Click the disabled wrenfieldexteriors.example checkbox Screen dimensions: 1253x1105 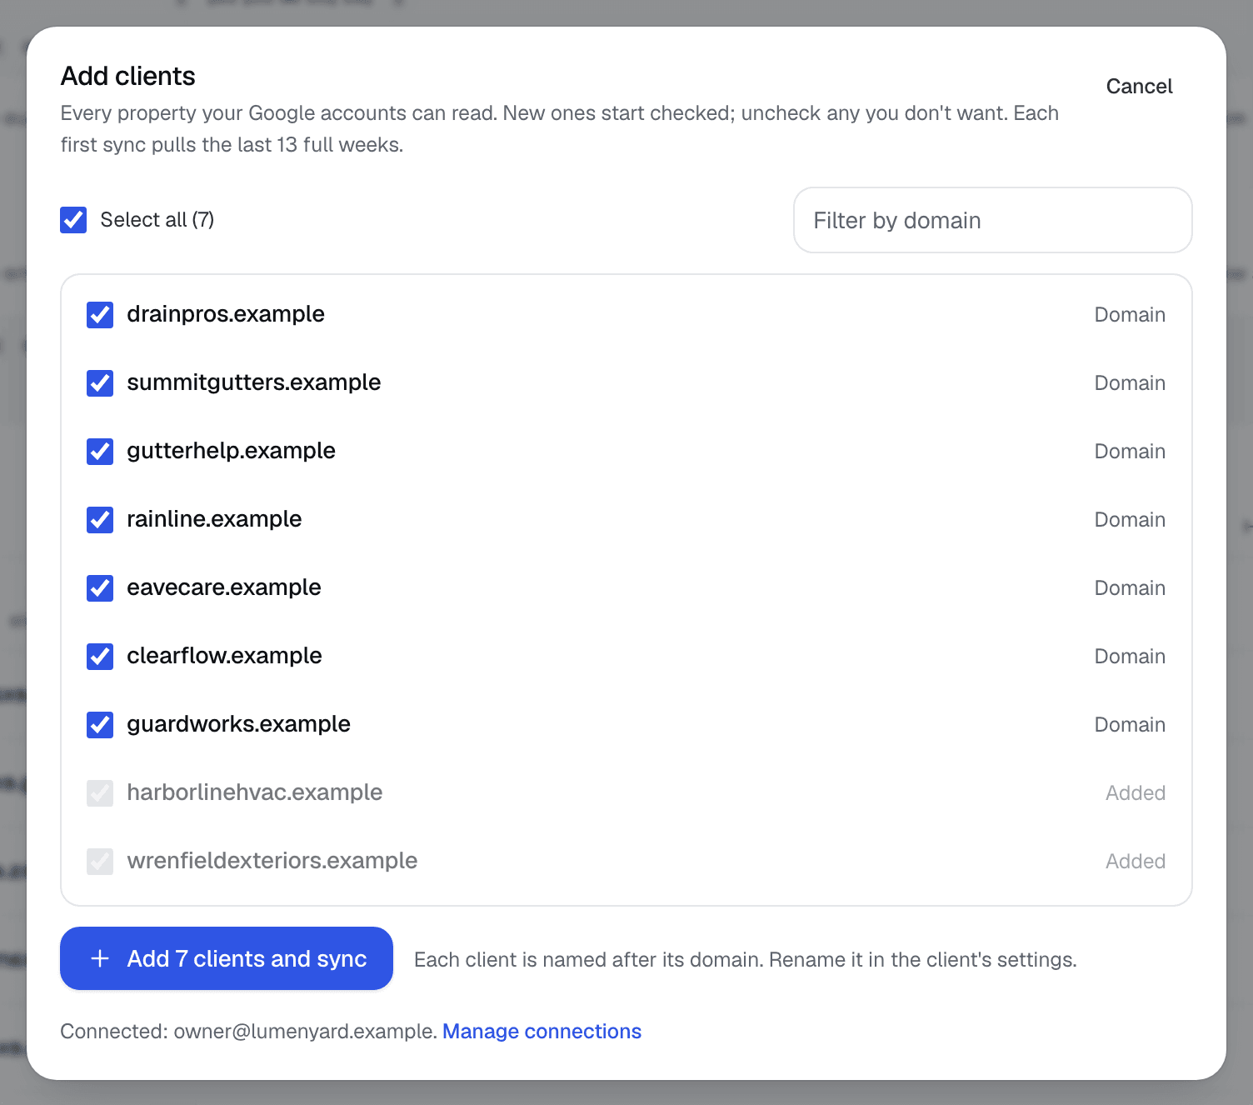(x=100, y=862)
